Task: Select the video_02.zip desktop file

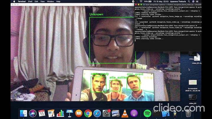Action: coord(197,58)
